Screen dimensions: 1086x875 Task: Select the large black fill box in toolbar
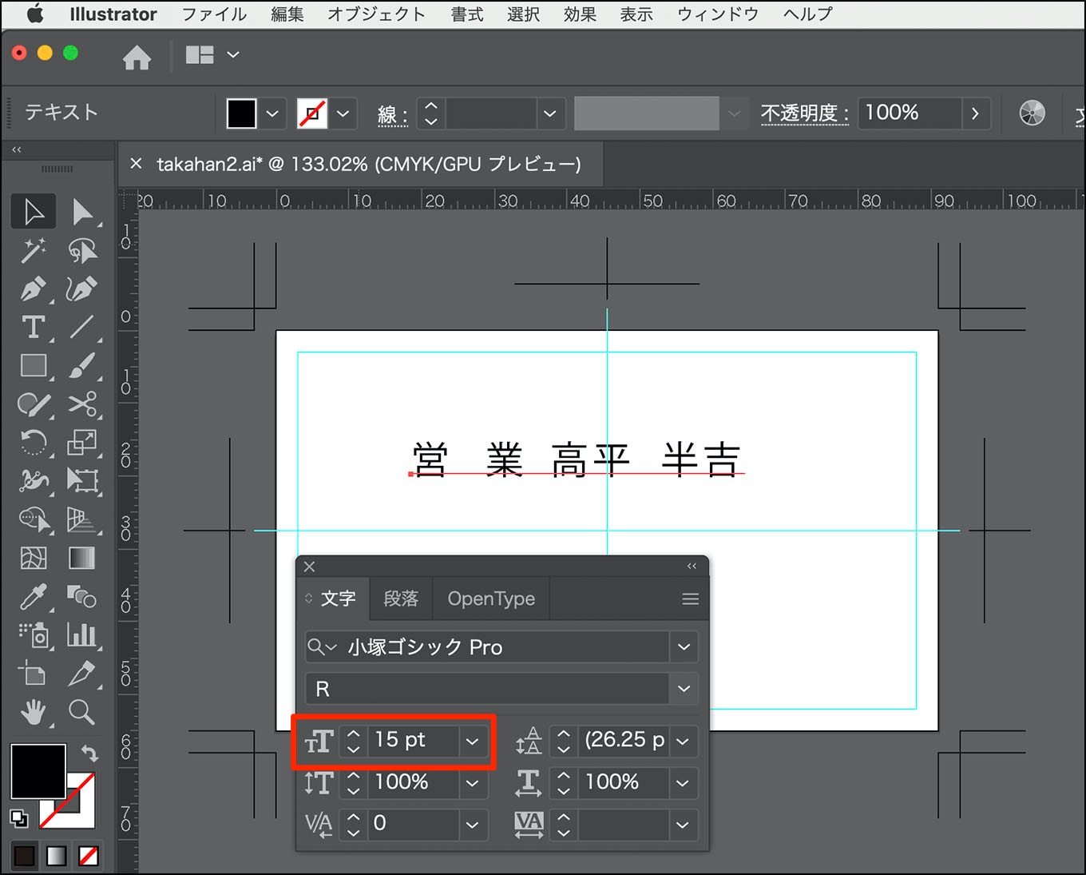(x=38, y=771)
